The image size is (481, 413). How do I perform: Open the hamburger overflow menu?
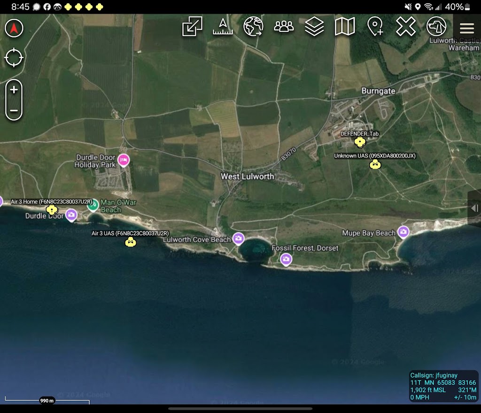467,28
